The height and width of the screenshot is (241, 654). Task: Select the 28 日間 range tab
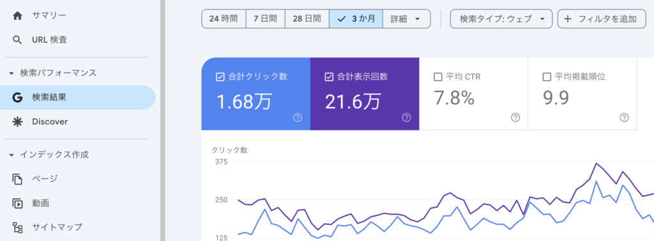click(x=307, y=19)
